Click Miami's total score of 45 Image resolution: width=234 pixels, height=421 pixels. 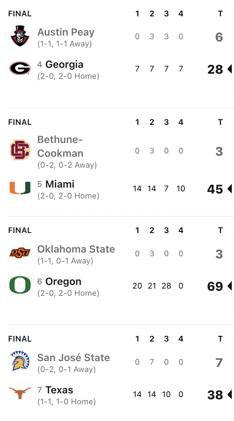click(x=215, y=189)
